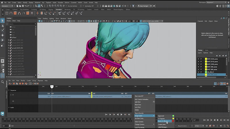Click the audio speaker icon bottom right
Screen dimensions: 230x129
point(221,126)
